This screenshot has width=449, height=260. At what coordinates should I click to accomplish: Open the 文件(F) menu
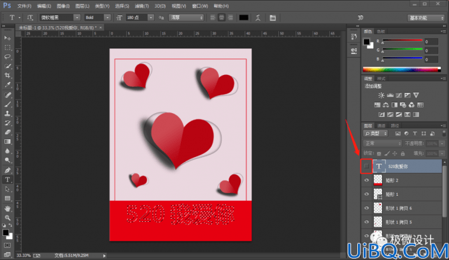pyautogui.click(x=24, y=6)
